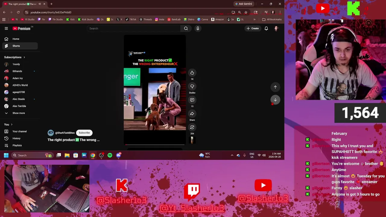Expand the You section chevron
386x217 pixels.
(x=11, y=124)
